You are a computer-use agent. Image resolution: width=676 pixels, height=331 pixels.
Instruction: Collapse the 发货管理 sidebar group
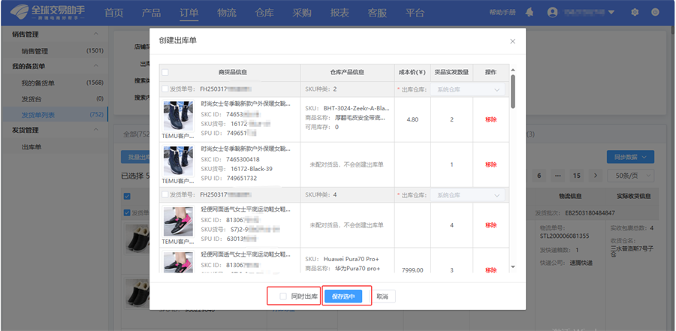95,130
